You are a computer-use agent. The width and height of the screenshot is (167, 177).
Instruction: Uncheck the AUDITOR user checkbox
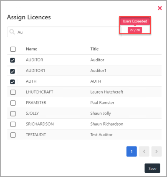pyautogui.click(x=13, y=60)
